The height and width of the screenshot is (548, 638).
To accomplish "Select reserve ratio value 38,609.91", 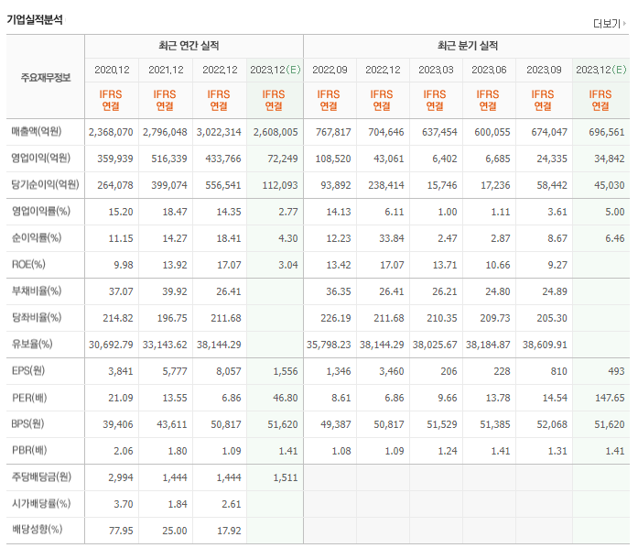I will tap(545, 345).
